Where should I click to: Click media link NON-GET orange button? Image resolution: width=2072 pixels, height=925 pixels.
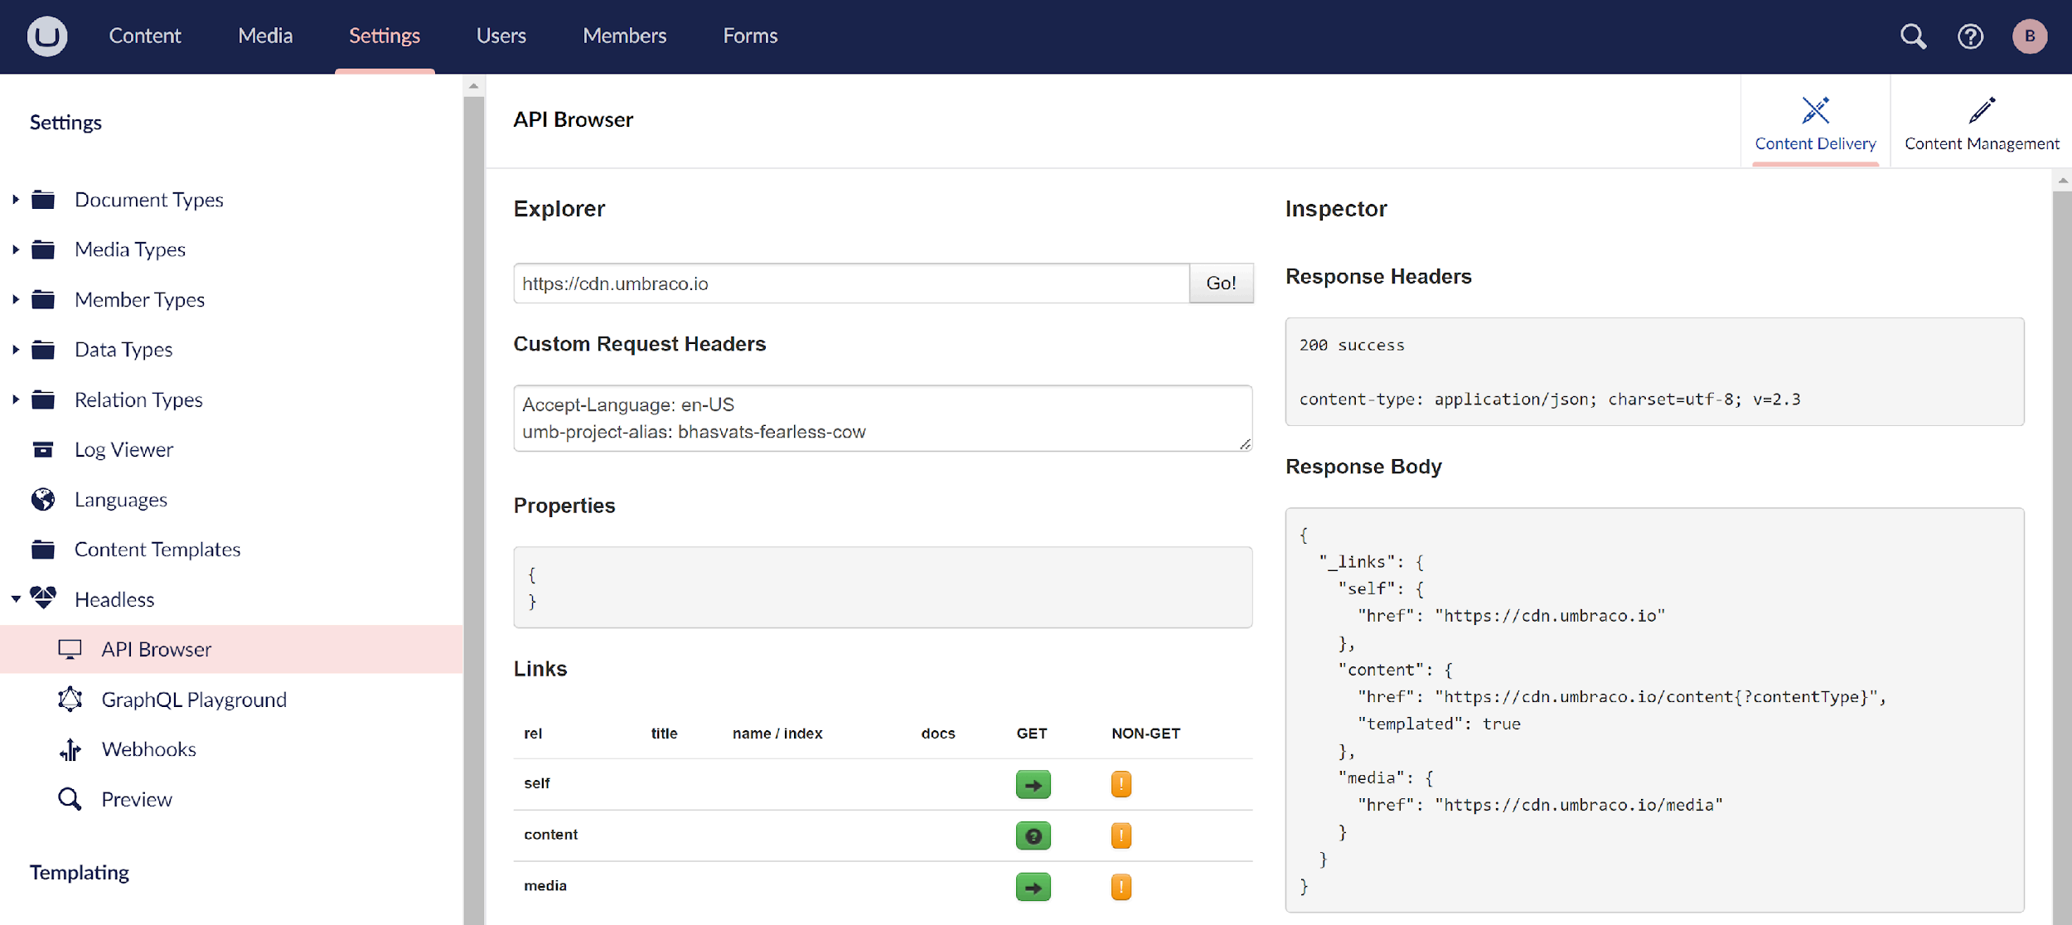(x=1121, y=887)
